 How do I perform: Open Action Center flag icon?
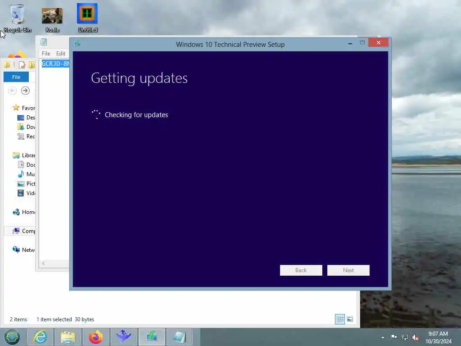point(393,337)
